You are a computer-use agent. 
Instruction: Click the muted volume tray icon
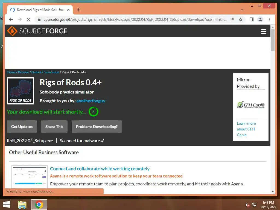click(247, 205)
